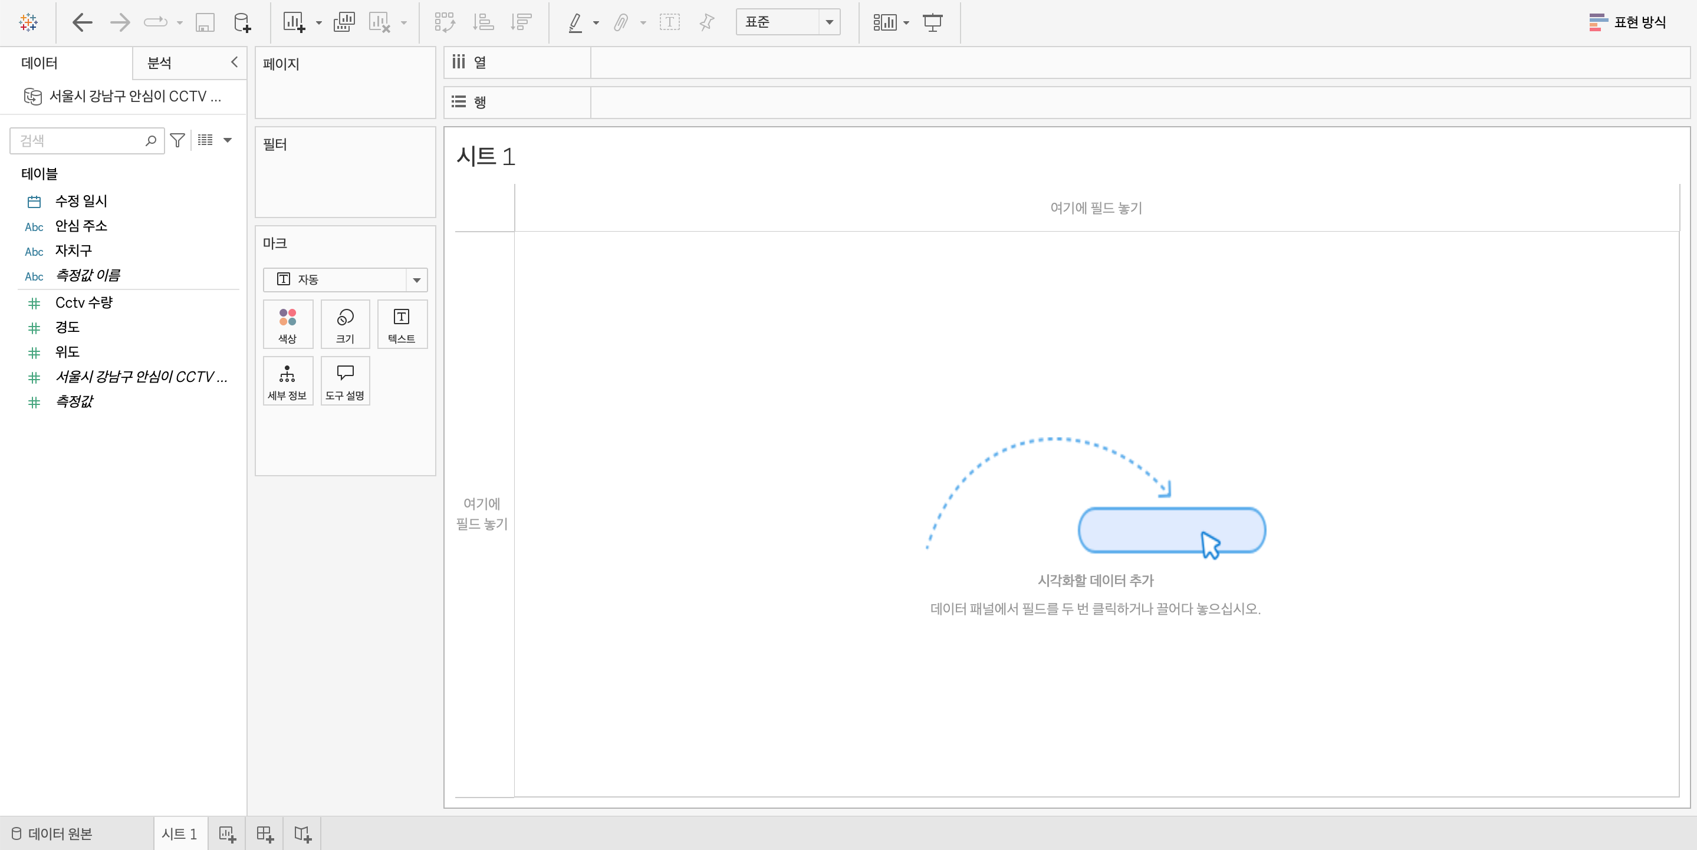
Task: Click the add new data source icon
Action: 242,22
